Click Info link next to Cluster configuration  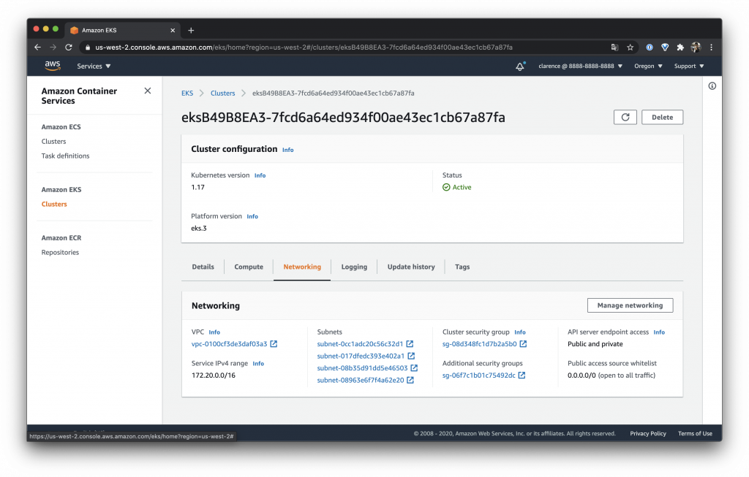pyautogui.click(x=288, y=150)
